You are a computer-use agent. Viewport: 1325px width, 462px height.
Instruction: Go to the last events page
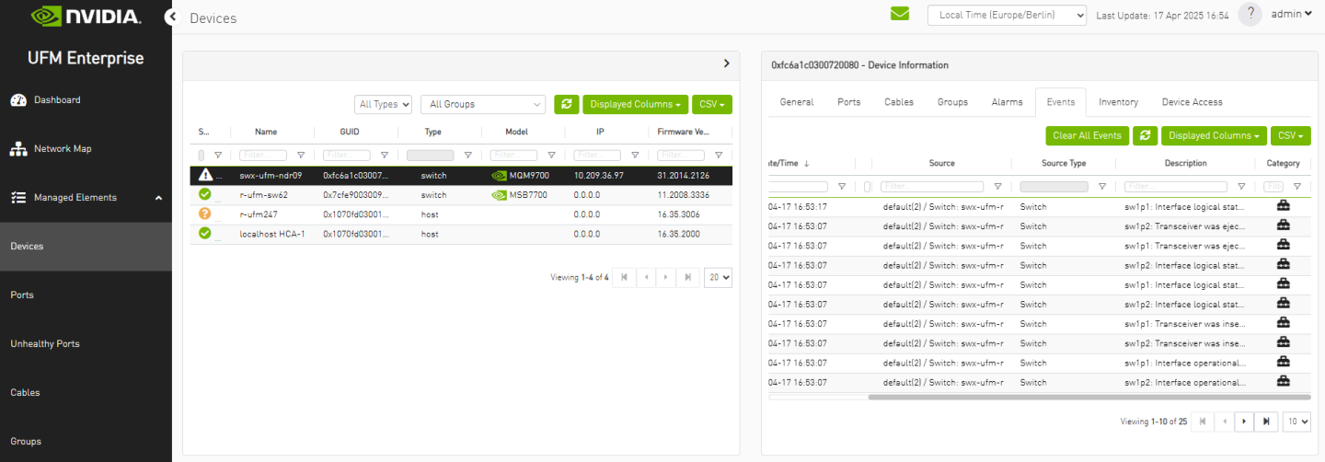1266,422
